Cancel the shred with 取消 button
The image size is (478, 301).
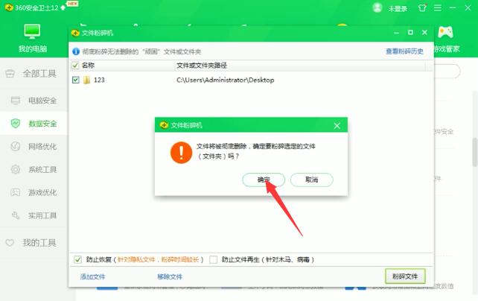[x=311, y=180]
